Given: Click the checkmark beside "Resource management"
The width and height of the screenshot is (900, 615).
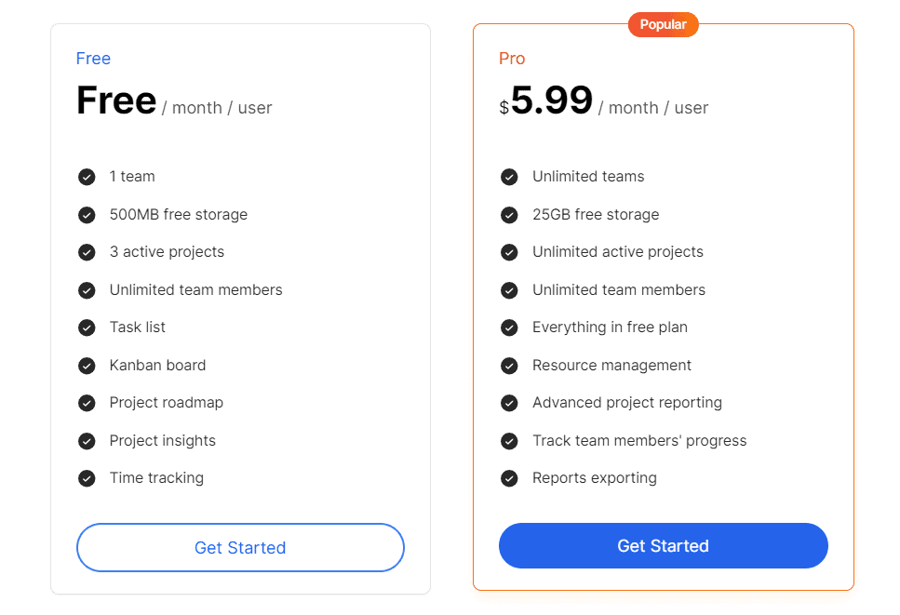Looking at the screenshot, I should point(509,365).
